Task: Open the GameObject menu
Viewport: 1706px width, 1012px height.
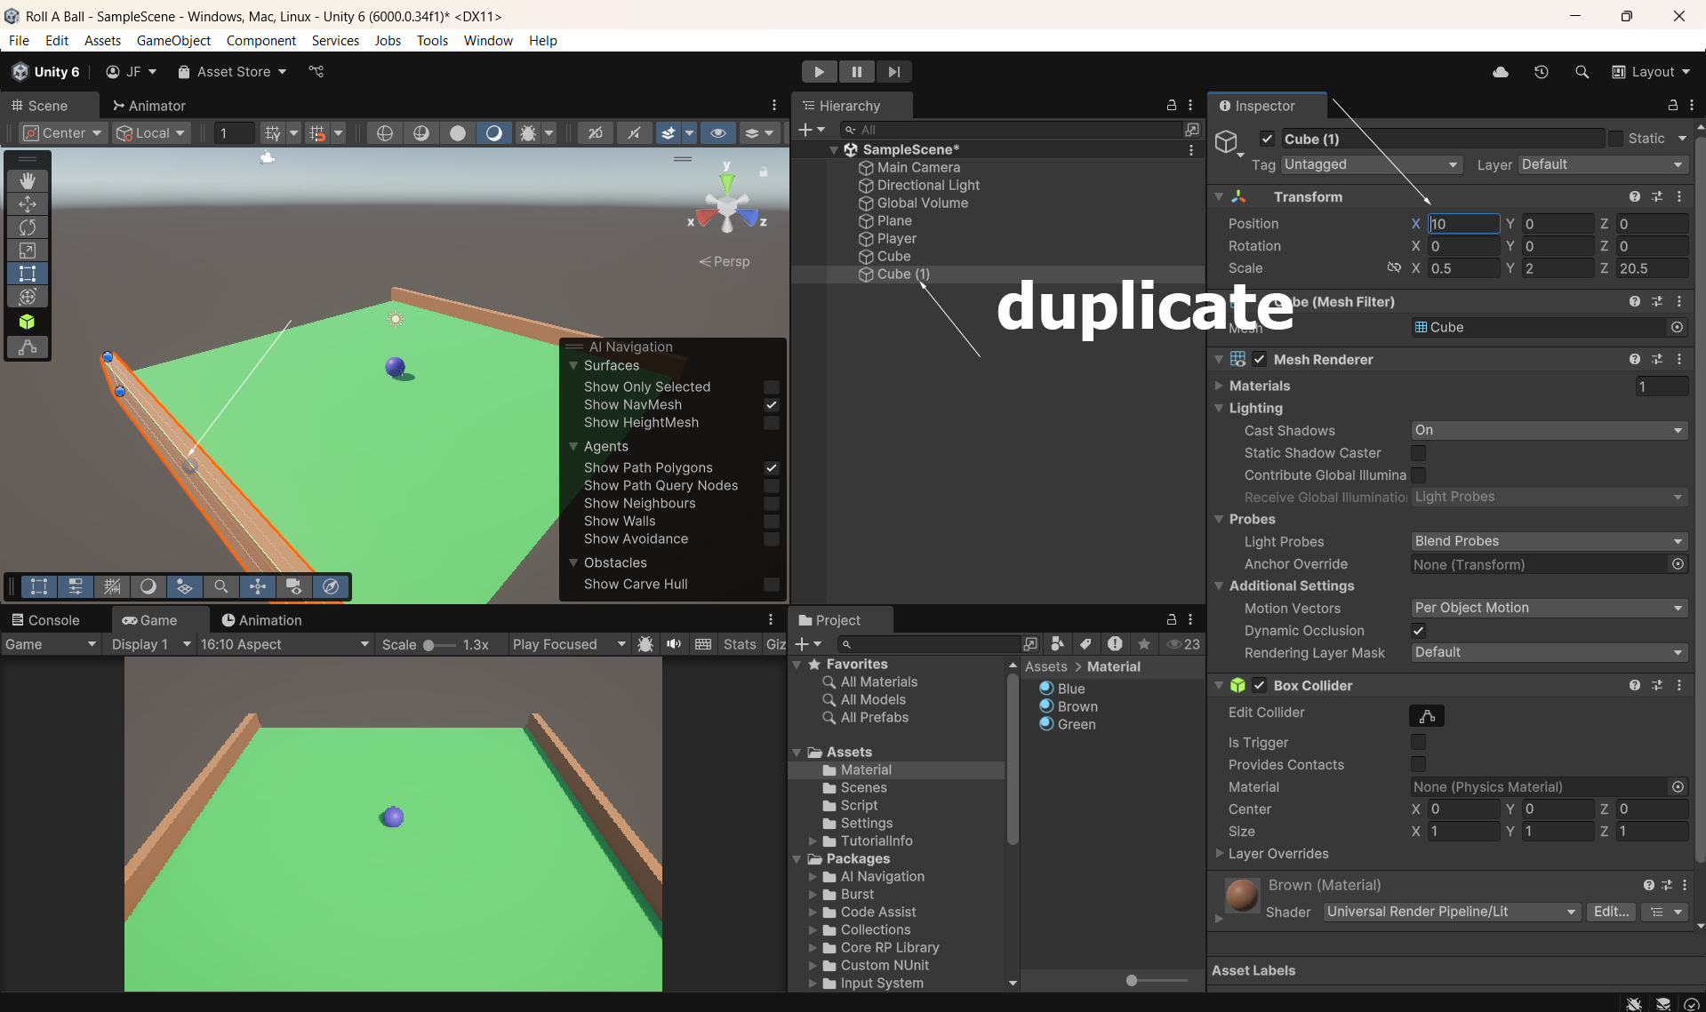Action: pyautogui.click(x=173, y=41)
